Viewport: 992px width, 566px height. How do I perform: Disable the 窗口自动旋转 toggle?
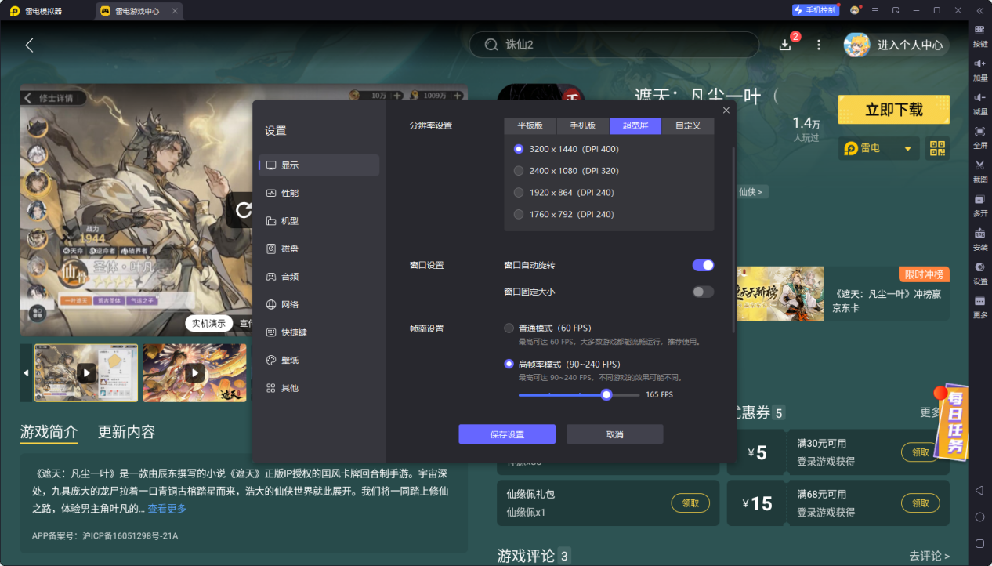click(x=703, y=265)
